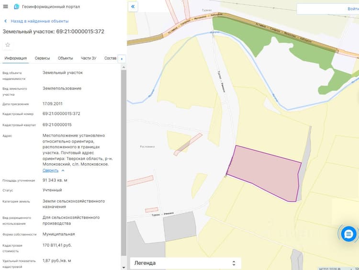Viewport: 359px width, 270px height.
Task: Click the Войти login button
Action: [x=353, y=9]
